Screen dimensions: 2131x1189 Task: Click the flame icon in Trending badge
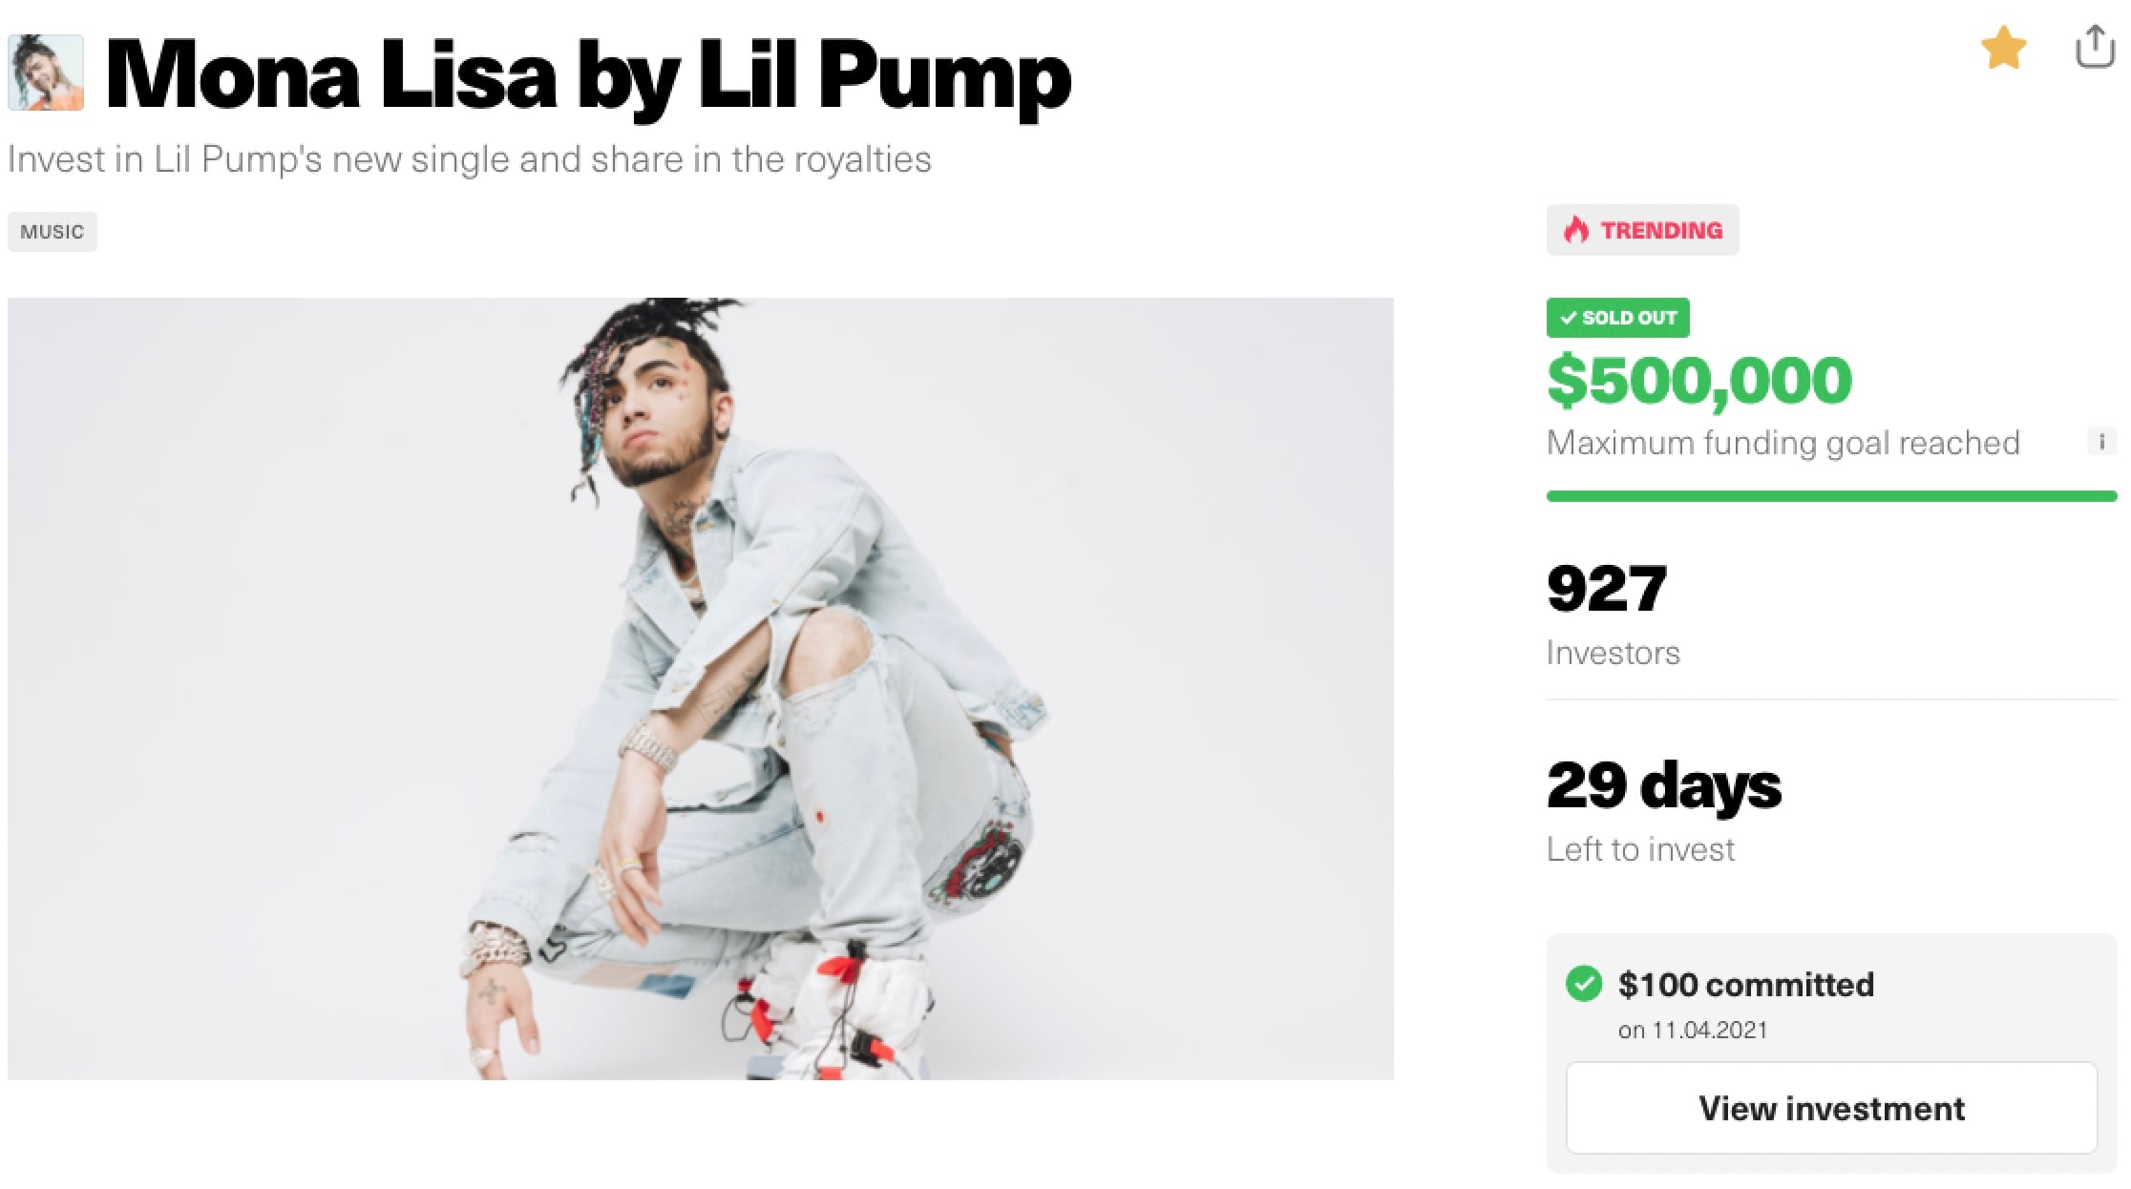(1576, 230)
